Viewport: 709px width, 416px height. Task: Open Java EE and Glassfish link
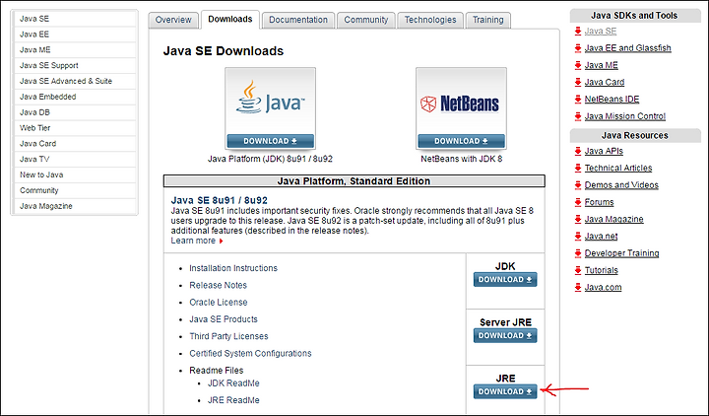627,48
